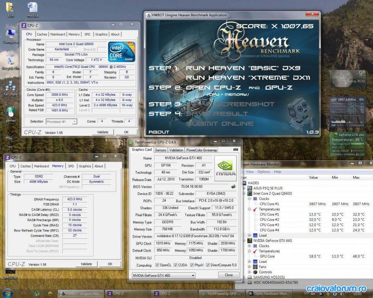Toggle the DirectCompute 5.0 checkbox

(x=208, y=265)
